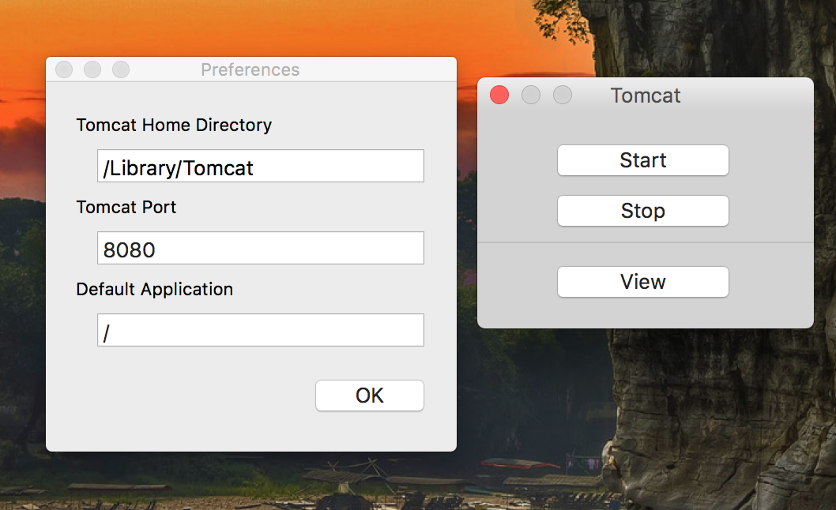Click the Tomcat Port label
This screenshot has width=836, height=510.
tap(126, 207)
